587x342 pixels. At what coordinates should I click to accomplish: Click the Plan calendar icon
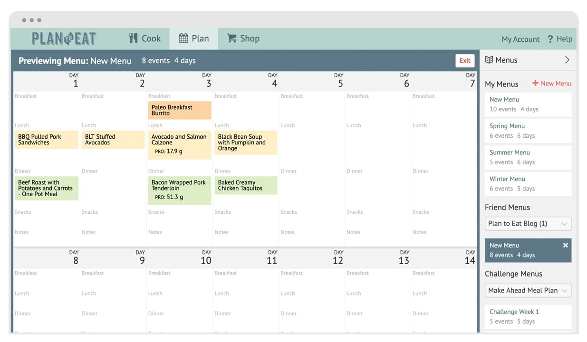(183, 38)
